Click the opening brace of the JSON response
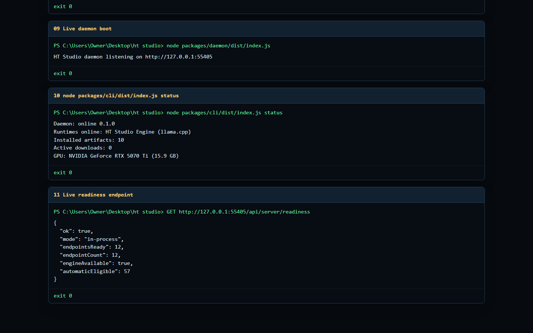The image size is (533, 333). tap(55, 223)
